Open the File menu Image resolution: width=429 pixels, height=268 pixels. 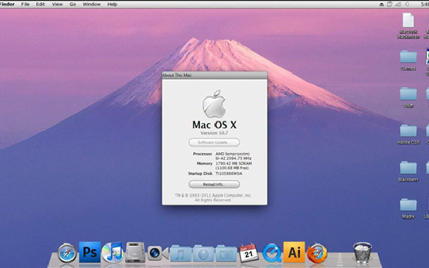click(x=25, y=4)
